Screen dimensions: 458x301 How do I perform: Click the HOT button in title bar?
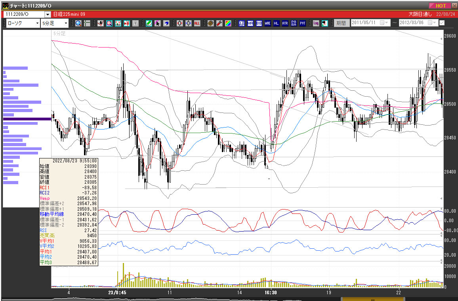[x=440, y=6]
